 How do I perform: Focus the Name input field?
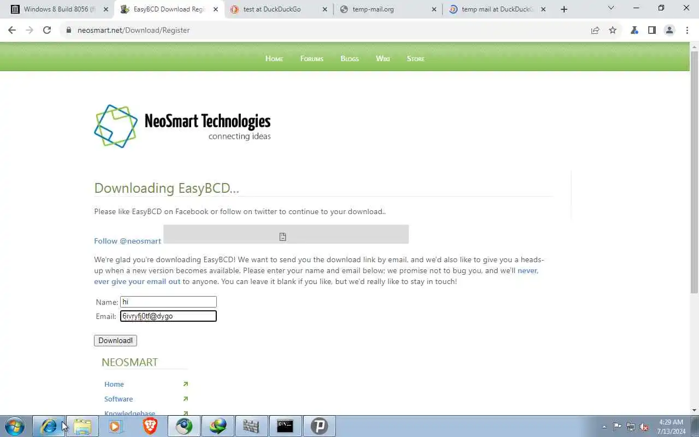pyautogui.click(x=168, y=302)
